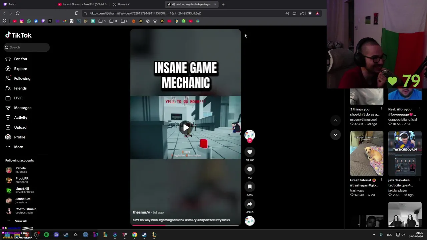The height and width of the screenshot is (240, 427).
Task: Open the TACTICILE QUAL4 video thumbnail
Action: (x=405, y=153)
